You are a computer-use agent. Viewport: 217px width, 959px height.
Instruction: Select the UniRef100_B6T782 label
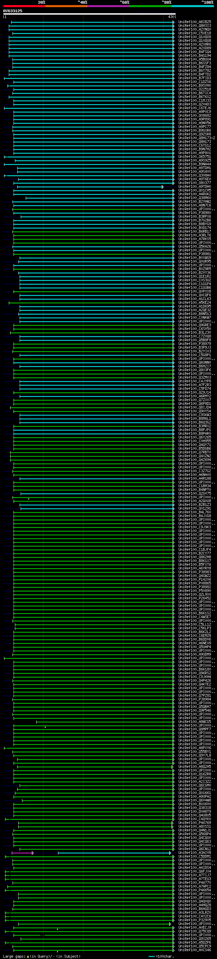pyautogui.click(x=195, y=70)
